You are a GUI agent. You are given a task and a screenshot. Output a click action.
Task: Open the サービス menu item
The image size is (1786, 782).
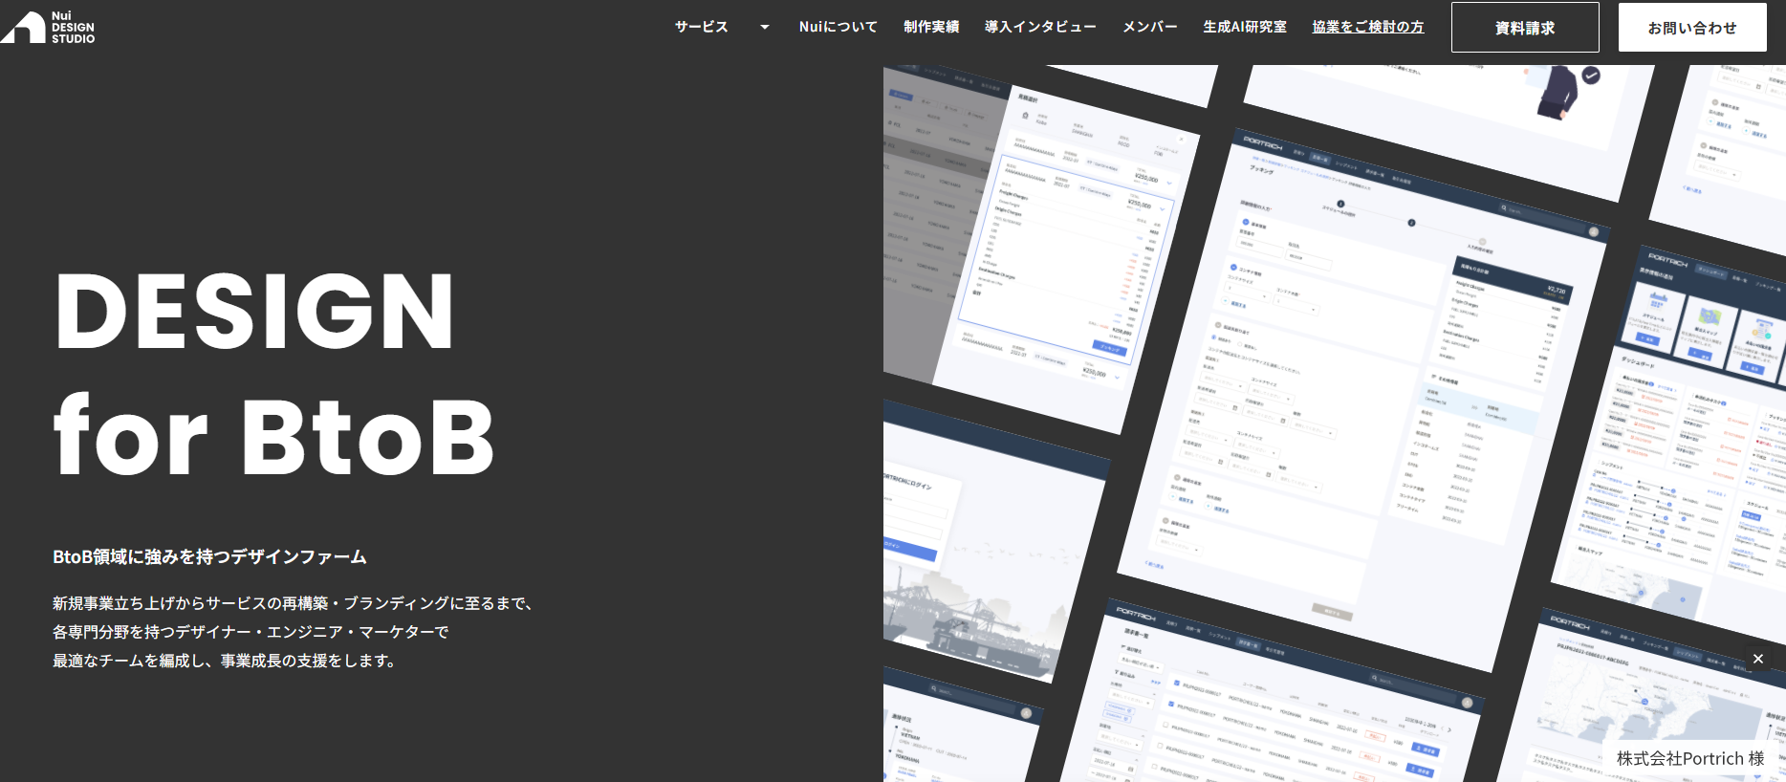pos(701,27)
